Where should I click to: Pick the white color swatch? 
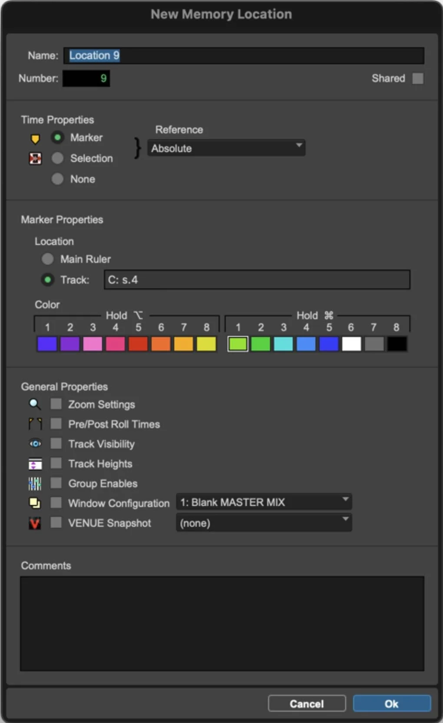coord(351,344)
